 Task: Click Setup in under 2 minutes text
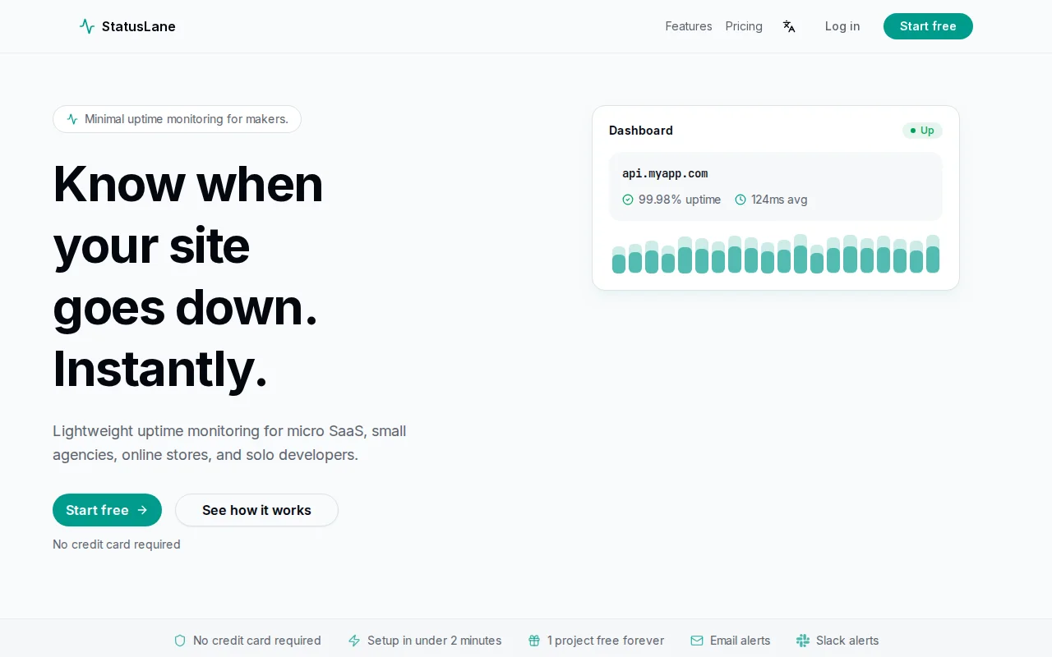[x=435, y=641]
